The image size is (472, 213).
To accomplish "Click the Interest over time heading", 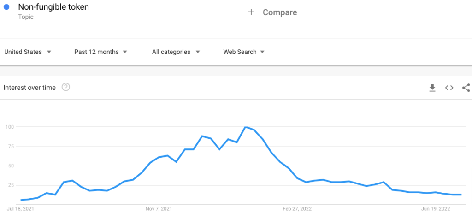I will [x=29, y=88].
